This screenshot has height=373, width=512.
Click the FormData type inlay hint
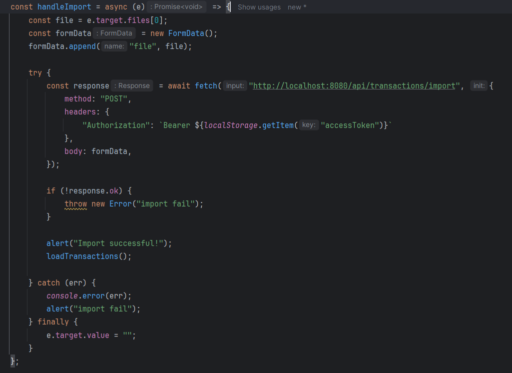[x=114, y=33]
